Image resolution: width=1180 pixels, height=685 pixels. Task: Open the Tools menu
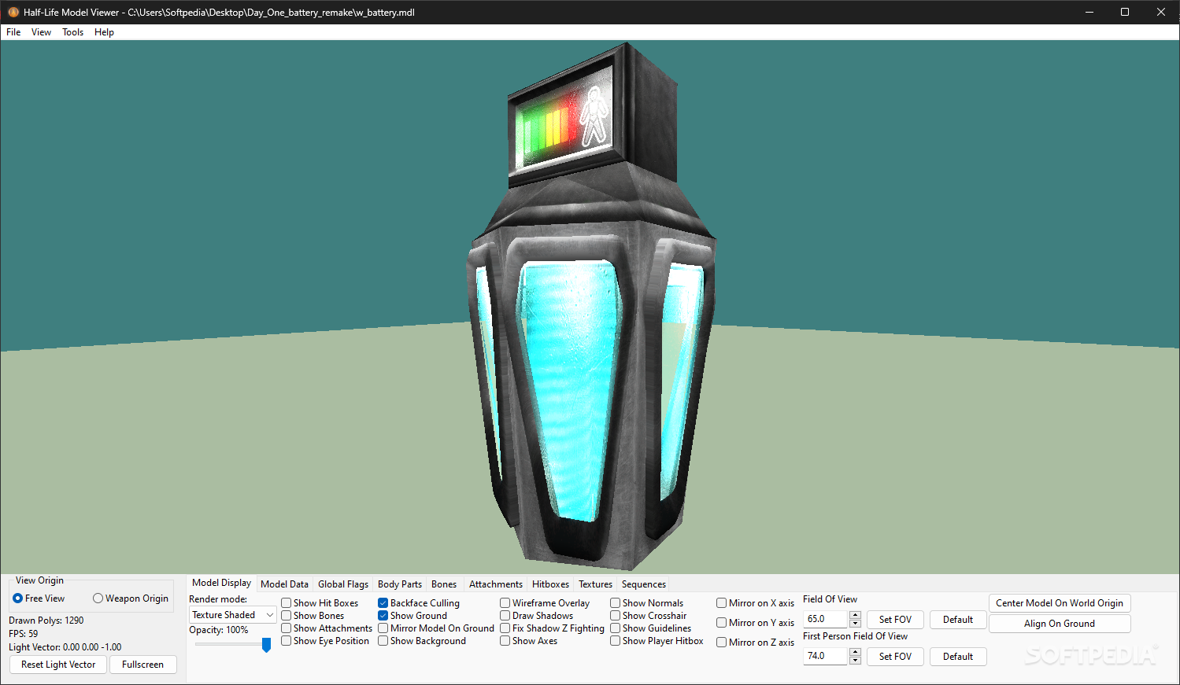pos(73,32)
